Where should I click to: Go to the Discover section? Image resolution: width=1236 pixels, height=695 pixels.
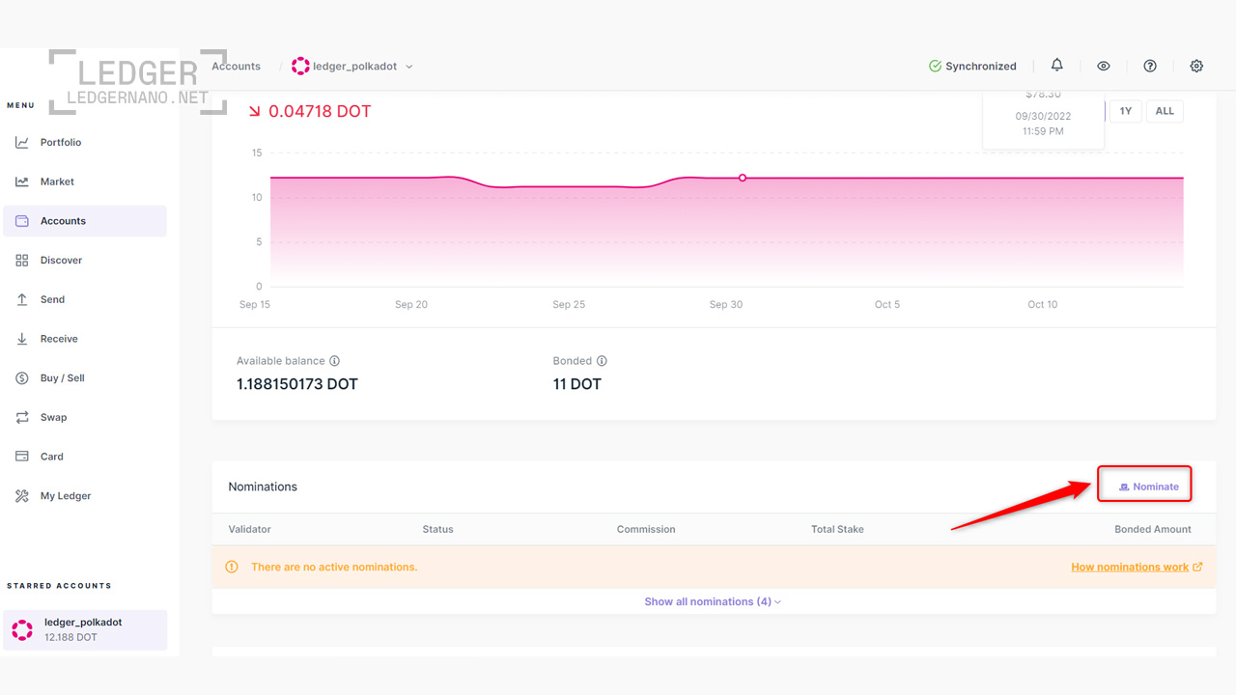(x=85, y=261)
